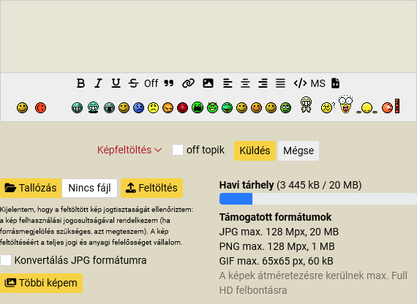
Task: Insert the confused emoji with question mark
Action: [328, 107]
